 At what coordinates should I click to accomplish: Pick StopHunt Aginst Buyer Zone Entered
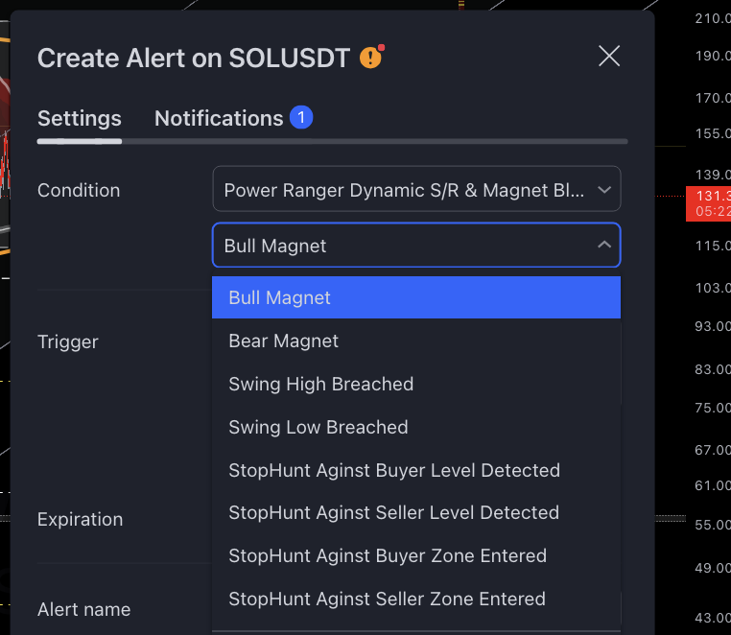coord(388,555)
